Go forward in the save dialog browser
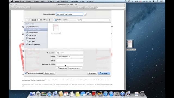The image size is (174, 98). coord(30,20)
